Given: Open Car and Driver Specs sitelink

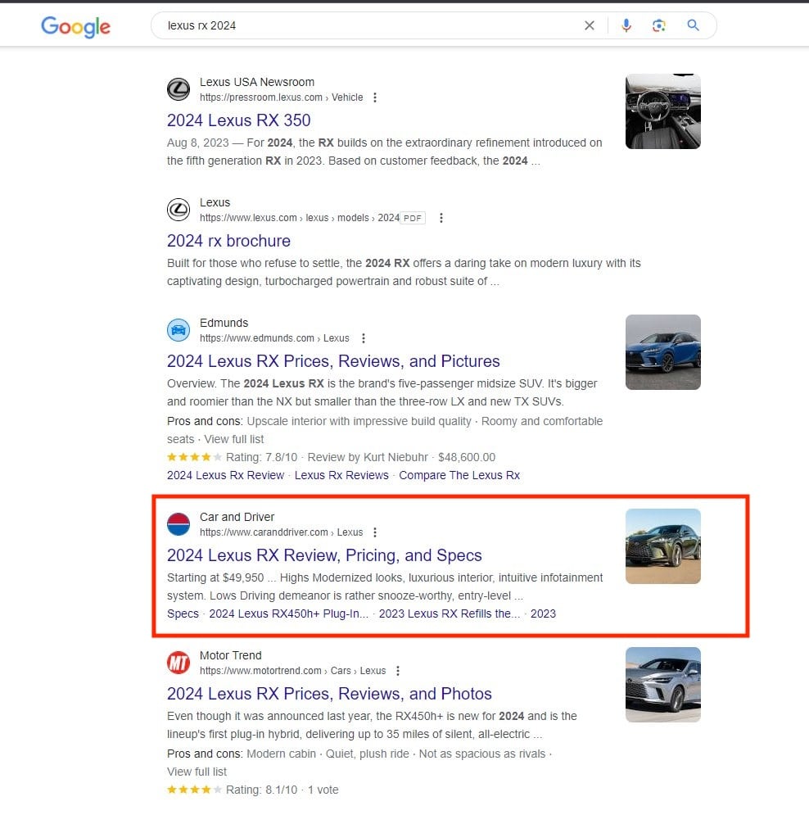Looking at the screenshot, I should tap(183, 614).
